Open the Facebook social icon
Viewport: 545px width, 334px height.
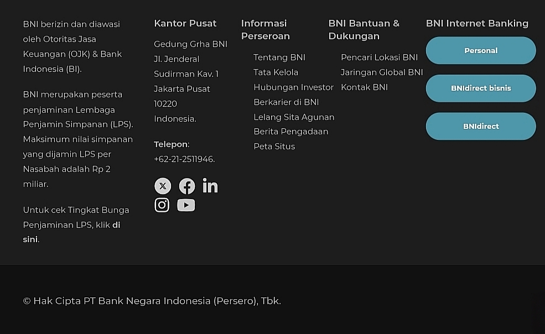(187, 186)
